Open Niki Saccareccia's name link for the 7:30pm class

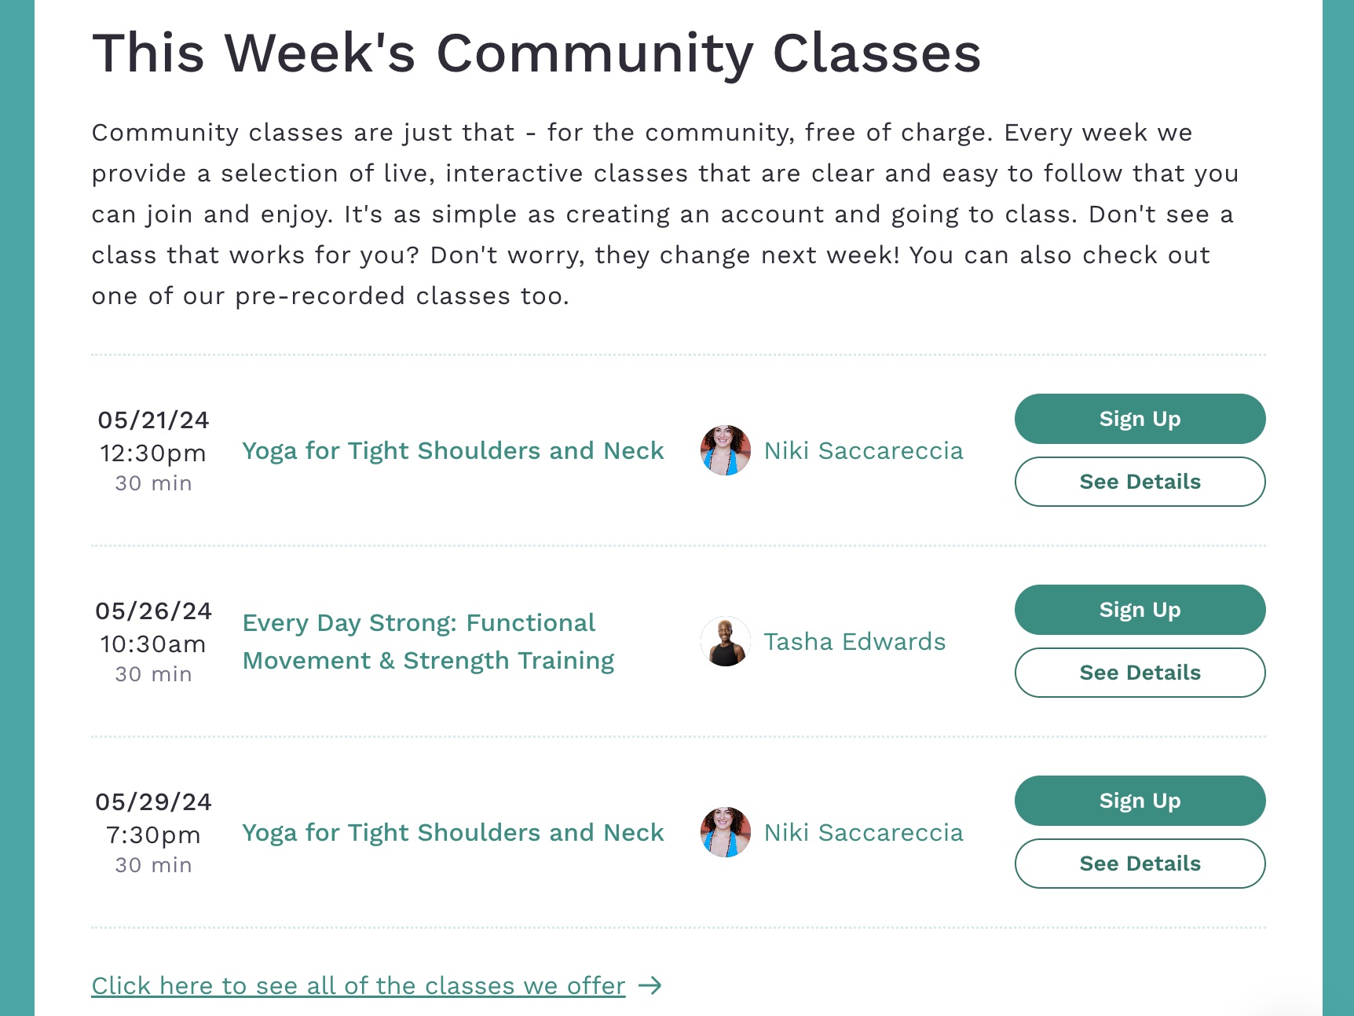pyautogui.click(x=863, y=833)
